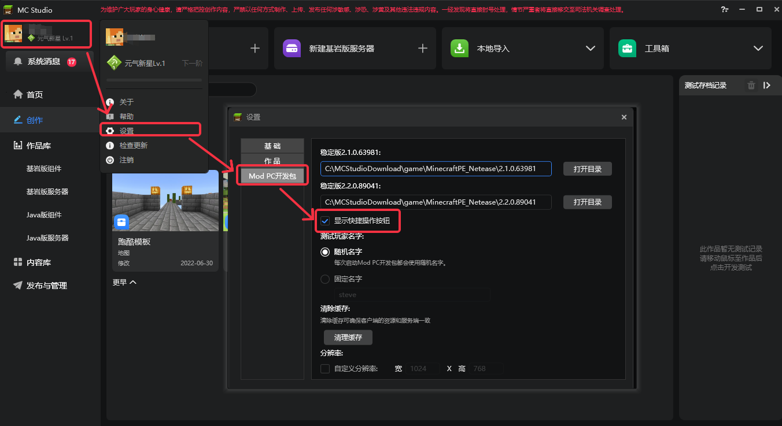
Task: Open Java版服务器 sub-item
Action: point(47,238)
